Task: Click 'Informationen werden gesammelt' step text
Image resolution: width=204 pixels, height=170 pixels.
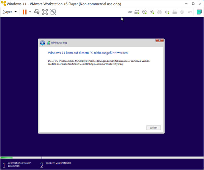Action: click(19, 164)
